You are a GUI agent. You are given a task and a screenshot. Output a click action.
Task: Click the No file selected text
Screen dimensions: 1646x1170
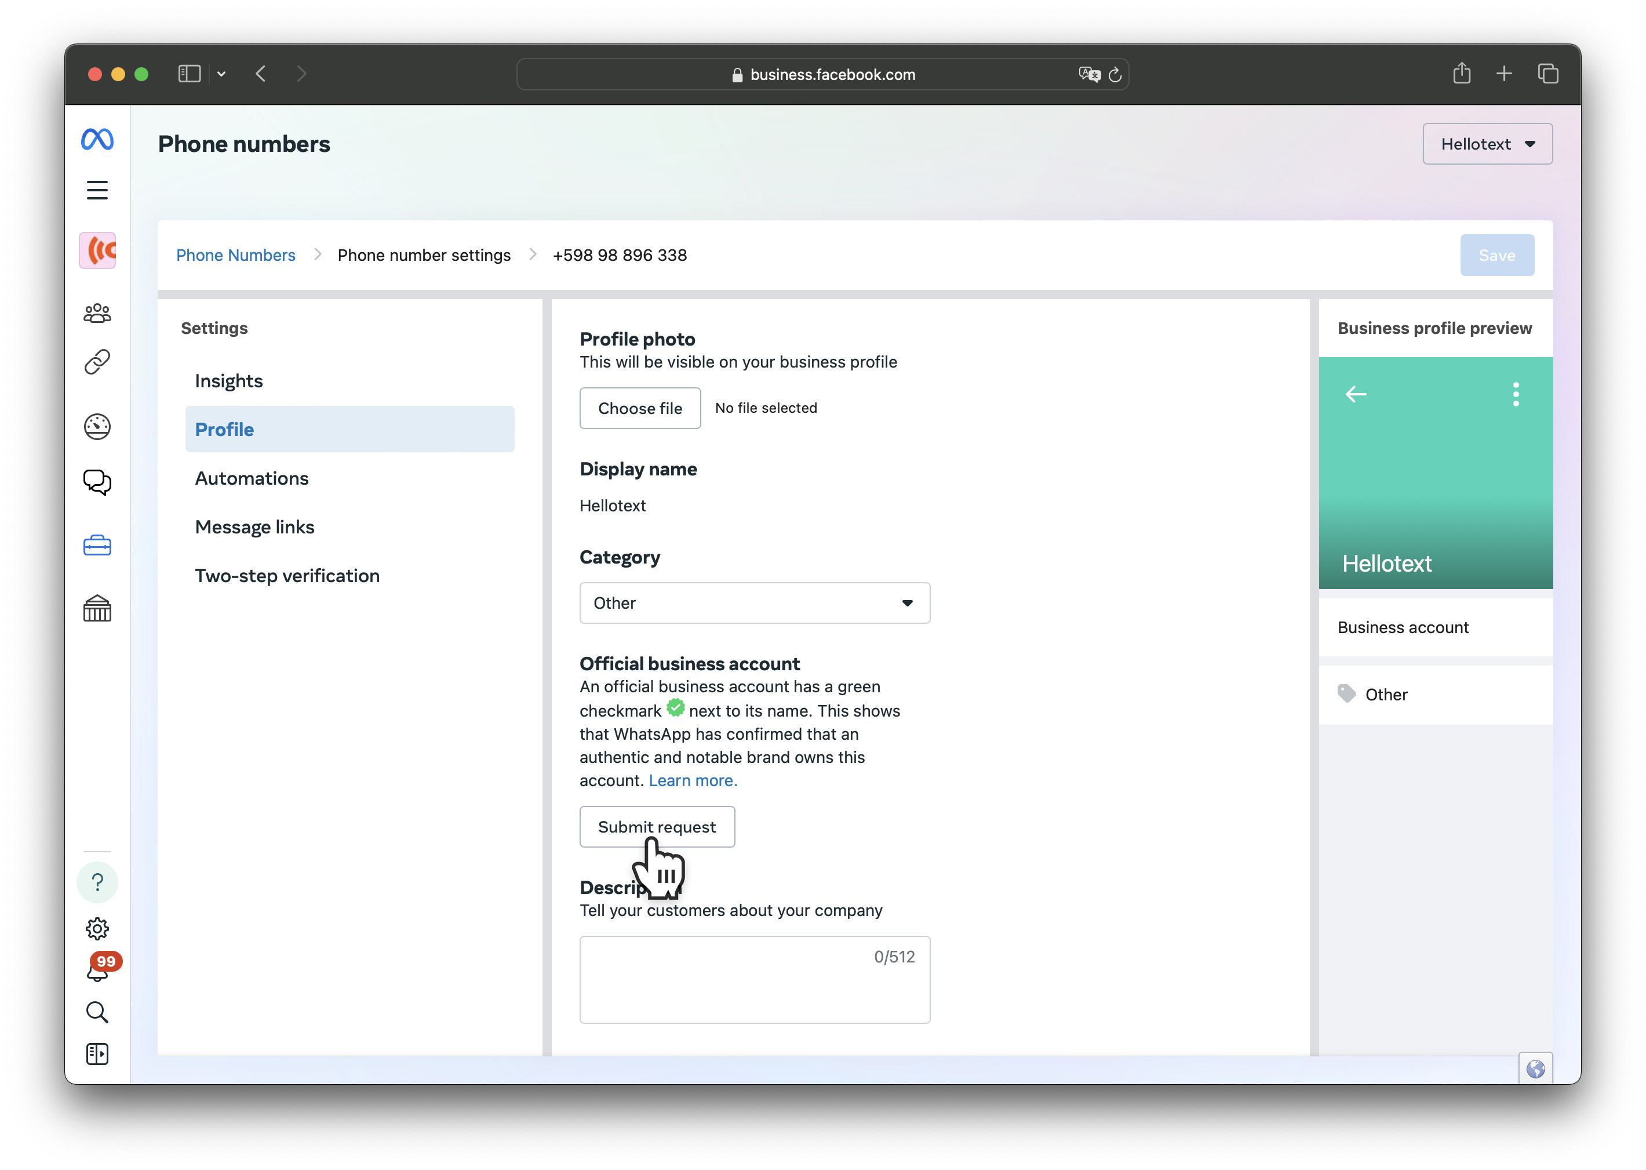coord(766,408)
